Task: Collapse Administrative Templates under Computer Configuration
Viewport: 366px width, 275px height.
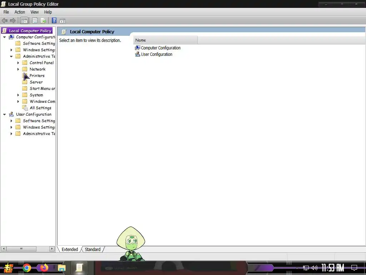Action: pos(11,56)
